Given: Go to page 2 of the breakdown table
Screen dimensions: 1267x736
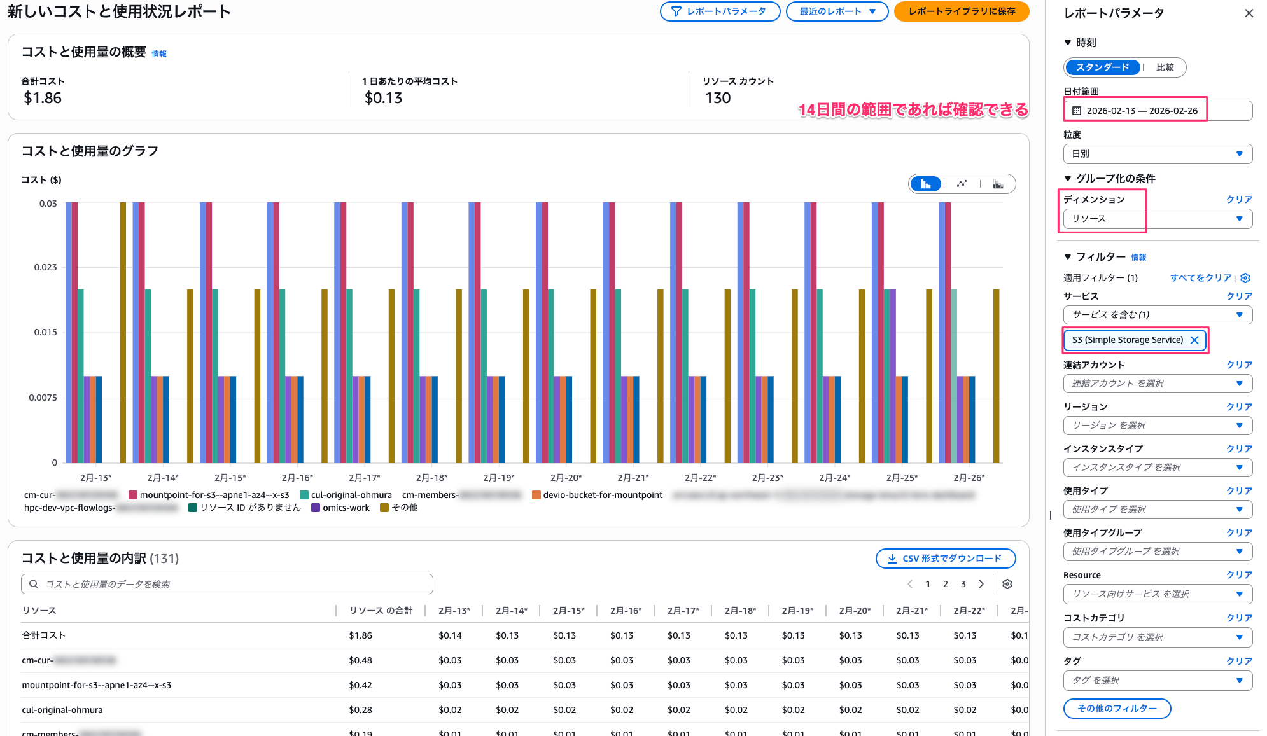Looking at the screenshot, I should coord(946,583).
